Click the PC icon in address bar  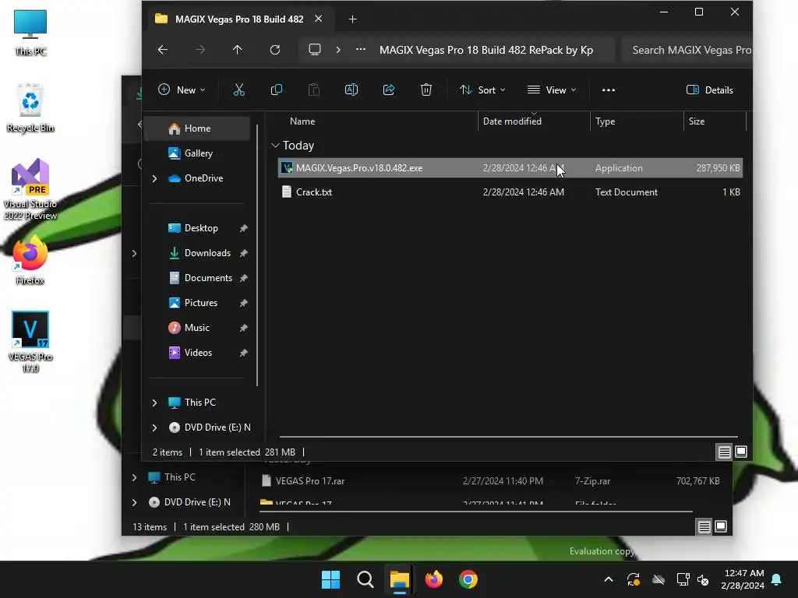coord(315,50)
